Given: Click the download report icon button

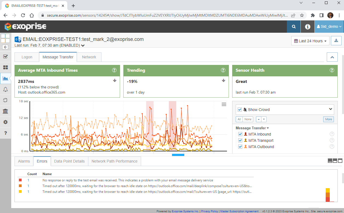Looking at the screenshot, I should 336,41.
